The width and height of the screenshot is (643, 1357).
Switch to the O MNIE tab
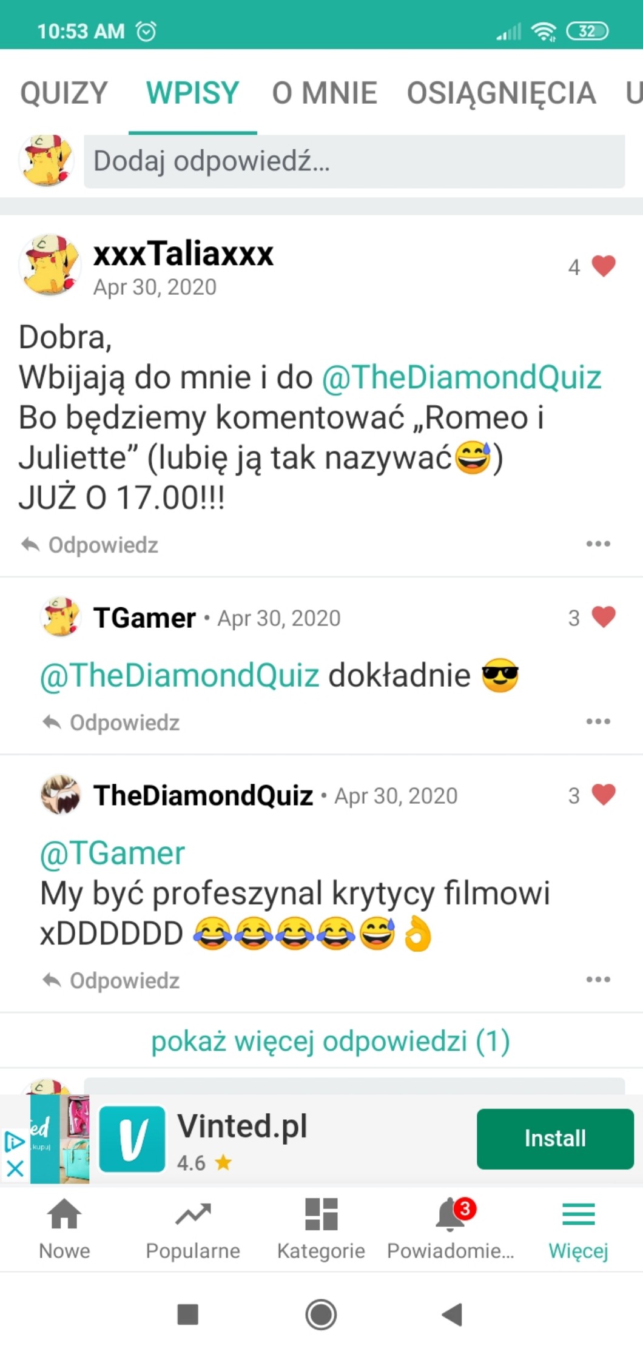coord(325,93)
